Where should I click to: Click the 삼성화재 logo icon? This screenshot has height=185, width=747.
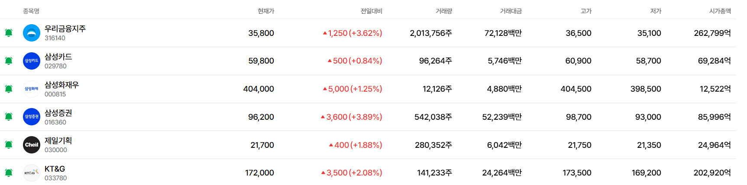tap(32, 89)
